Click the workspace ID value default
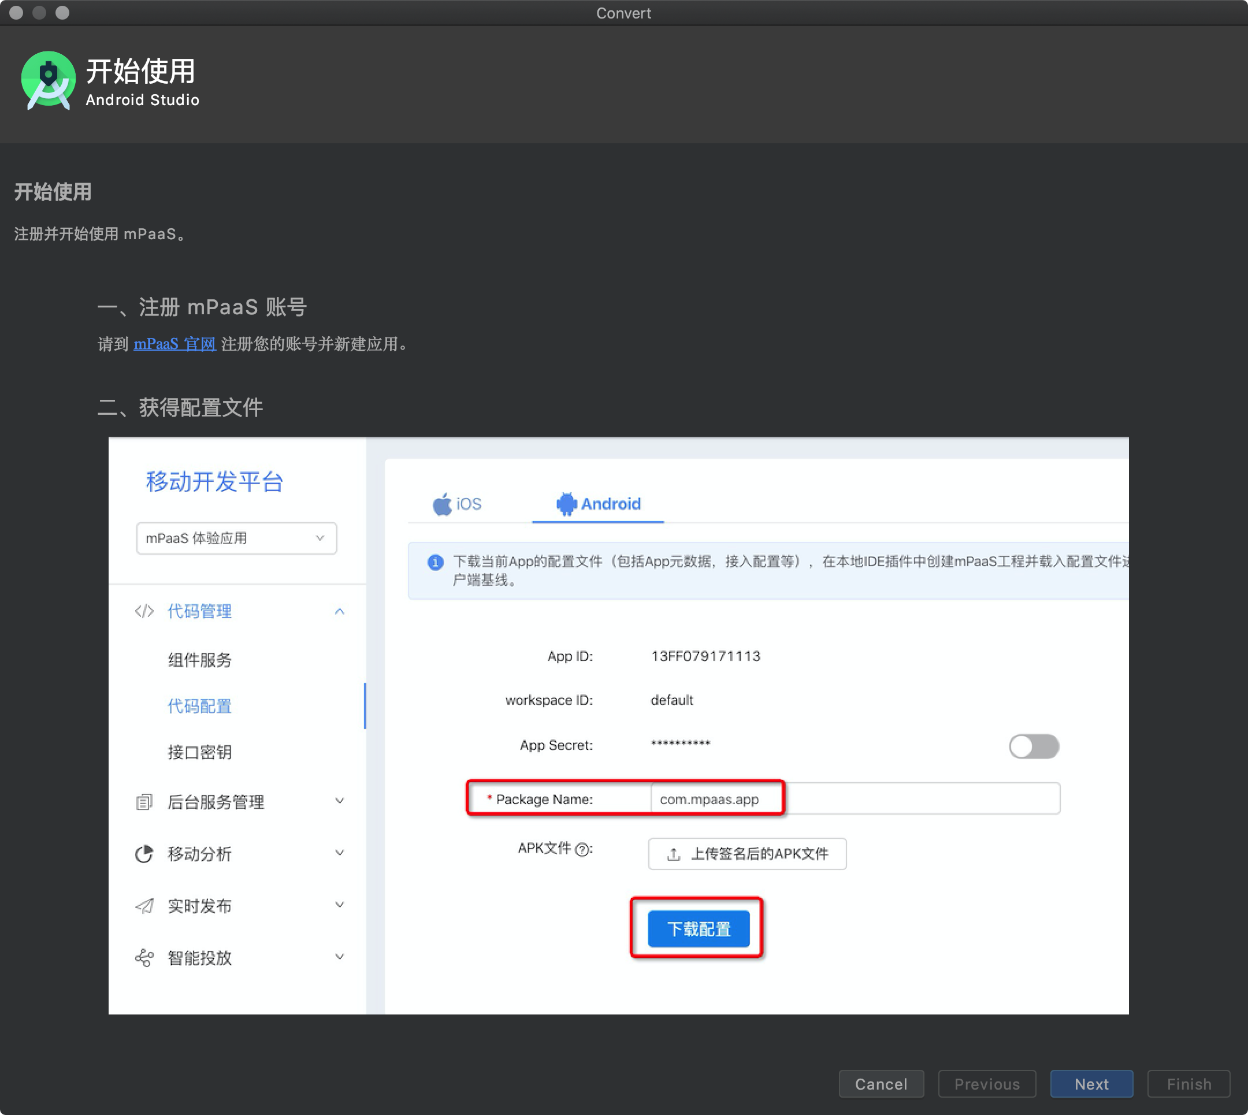Image resolution: width=1248 pixels, height=1115 pixels. [672, 700]
